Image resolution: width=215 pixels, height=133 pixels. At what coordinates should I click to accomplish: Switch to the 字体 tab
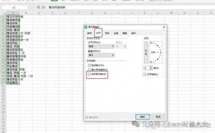point(107,33)
